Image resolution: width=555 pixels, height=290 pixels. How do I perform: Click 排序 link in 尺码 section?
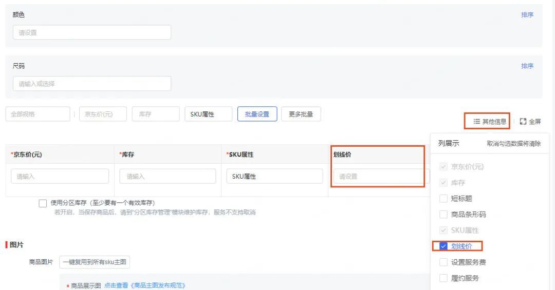click(527, 66)
